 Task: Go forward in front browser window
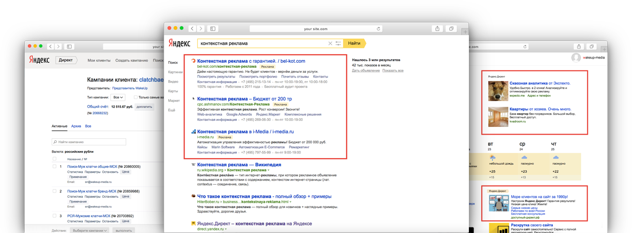point(201,29)
